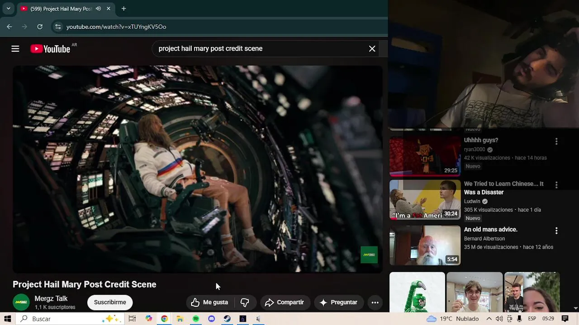
Task: Select the 'Project Hail Mary Post Credit Scene' heading
Action: 85,284
